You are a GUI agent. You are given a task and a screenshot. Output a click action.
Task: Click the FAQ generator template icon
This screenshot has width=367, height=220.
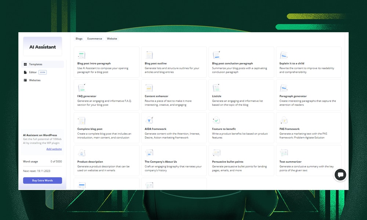click(81, 88)
